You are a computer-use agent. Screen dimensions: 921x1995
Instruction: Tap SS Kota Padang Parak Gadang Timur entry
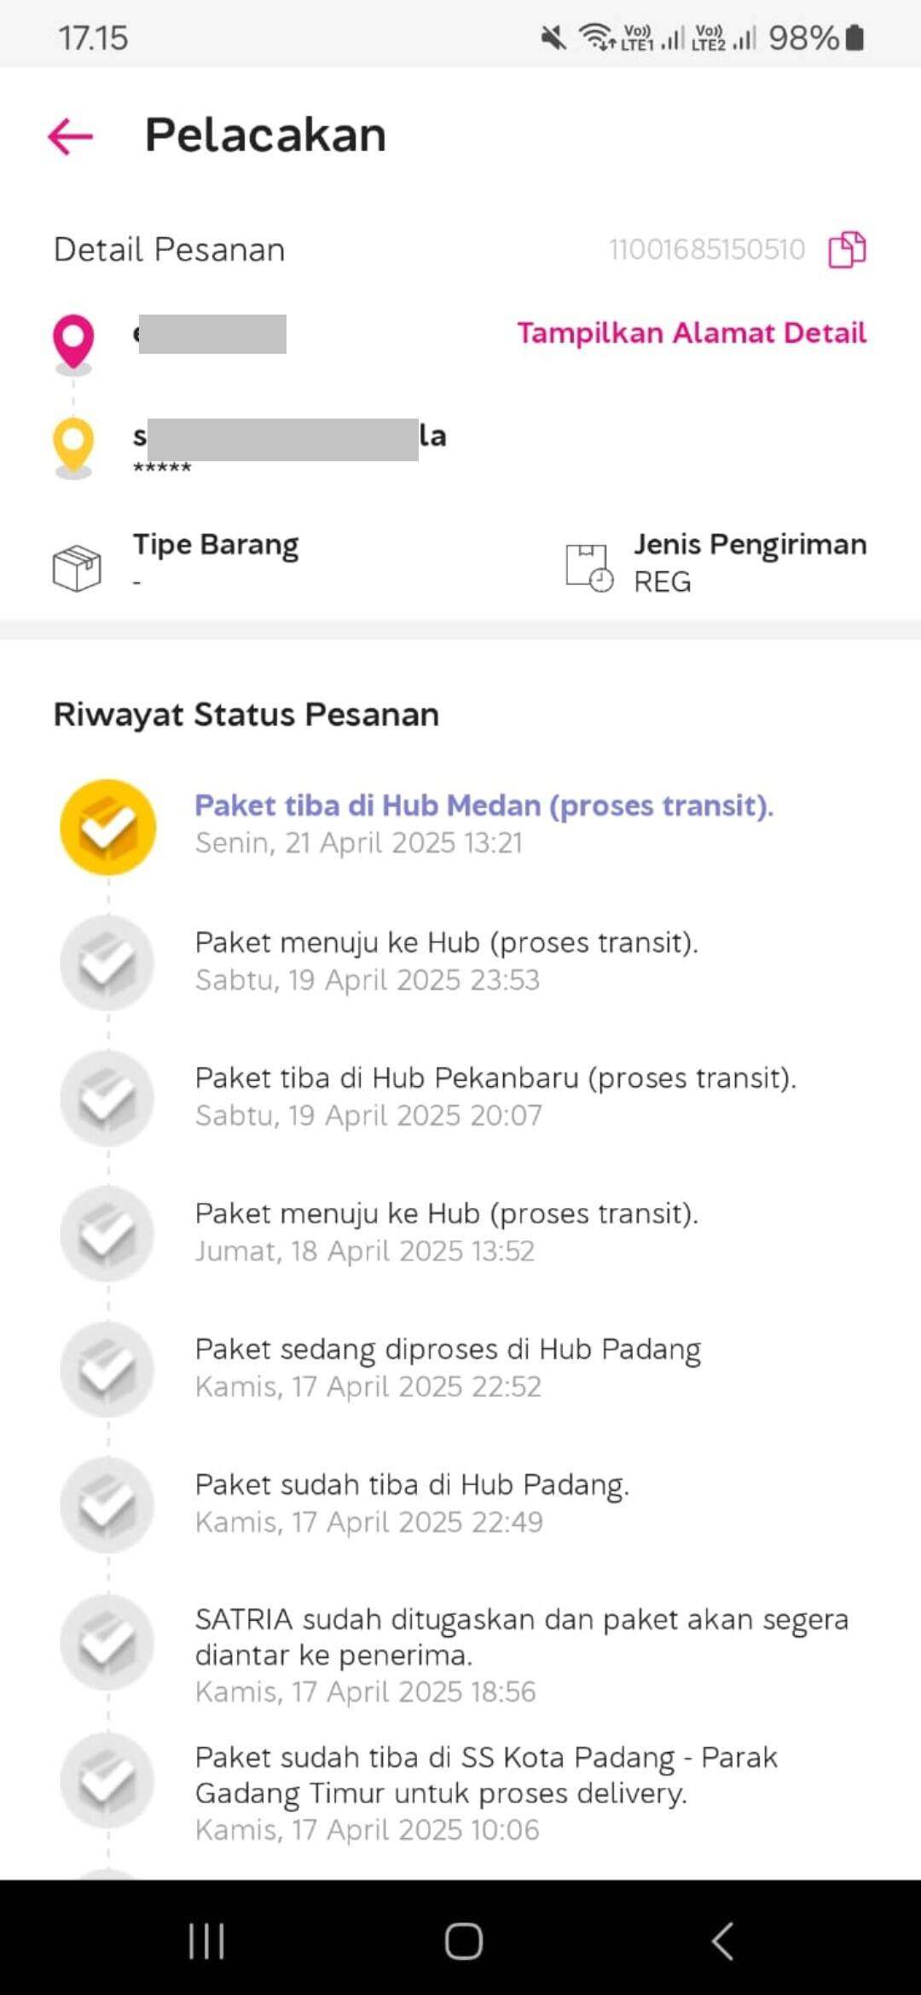click(x=486, y=1793)
